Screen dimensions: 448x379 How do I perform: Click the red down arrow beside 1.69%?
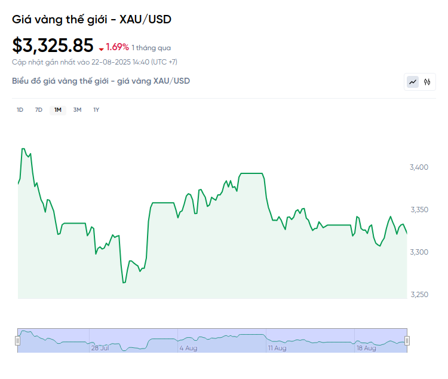click(101, 49)
